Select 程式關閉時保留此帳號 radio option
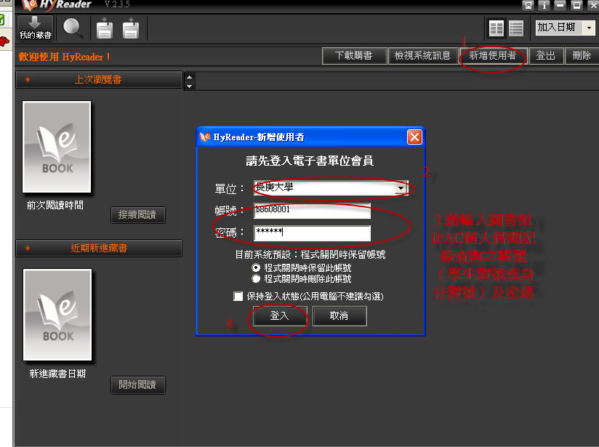Image resolution: width=599 pixels, height=447 pixels. point(256,267)
